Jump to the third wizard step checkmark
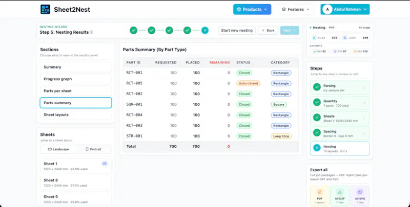410x207 pixels. click(x=169, y=30)
